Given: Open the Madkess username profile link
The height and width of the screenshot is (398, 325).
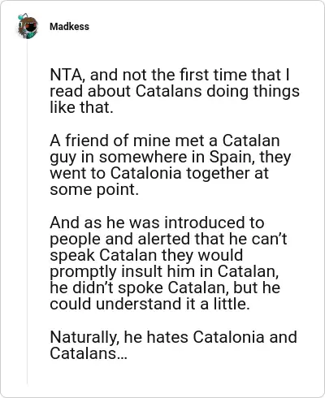Looking at the screenshot, I should (x=69, y=27).
